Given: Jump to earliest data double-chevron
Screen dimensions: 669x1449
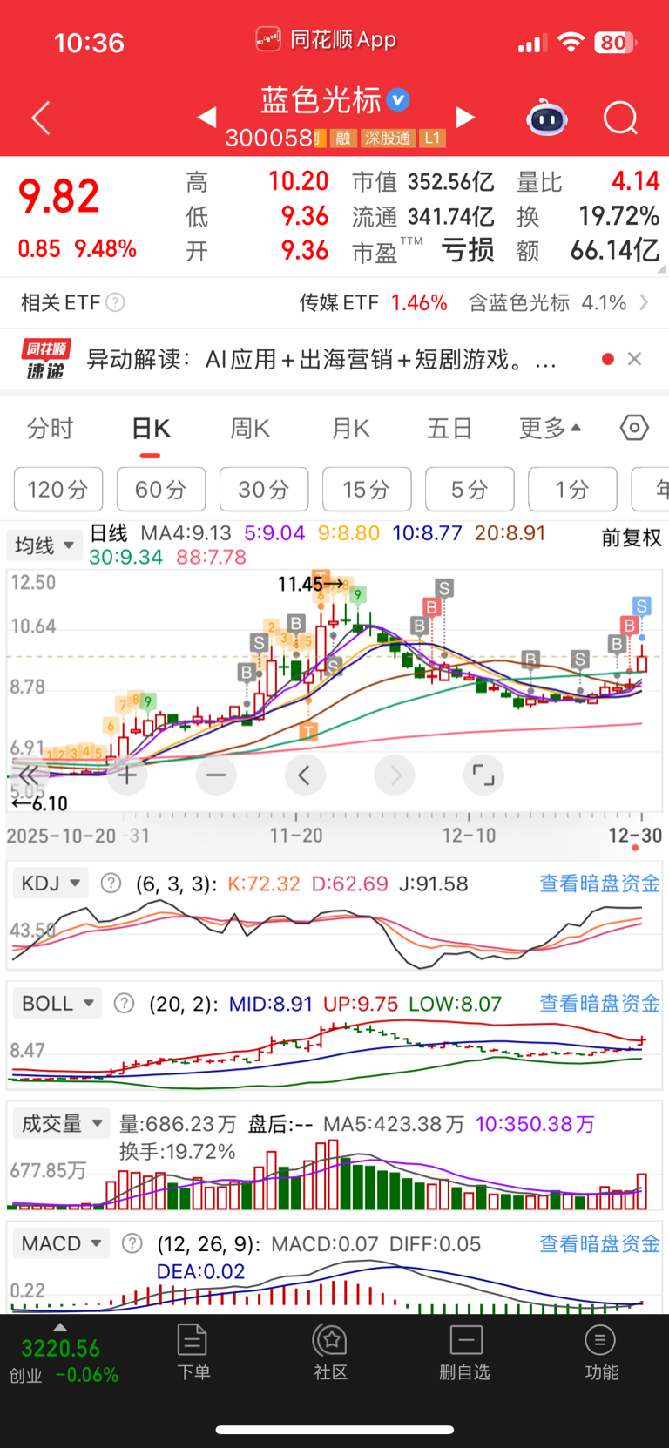Looking at the screenshot, I should pyautogui.click(x=28, y=775).
